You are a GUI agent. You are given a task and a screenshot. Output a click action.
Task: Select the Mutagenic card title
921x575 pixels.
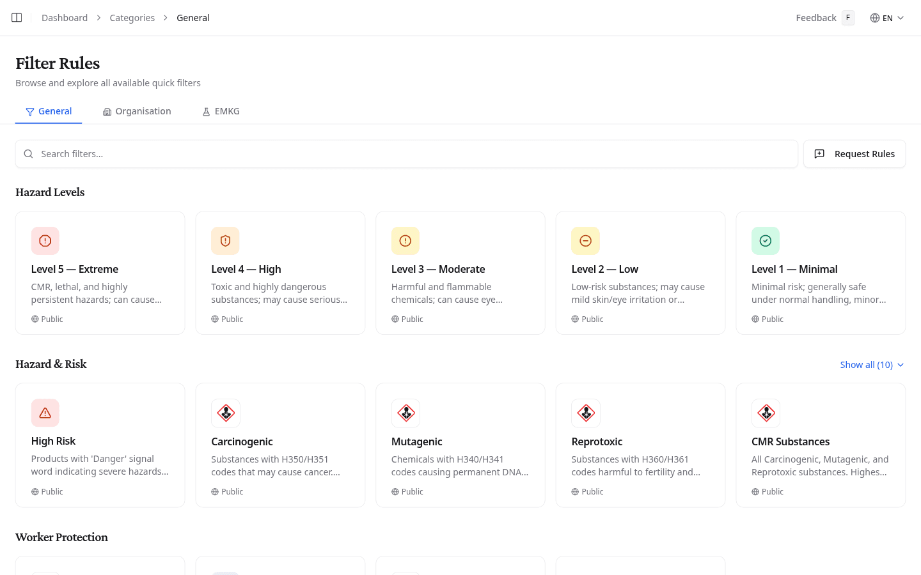[417, 441]
